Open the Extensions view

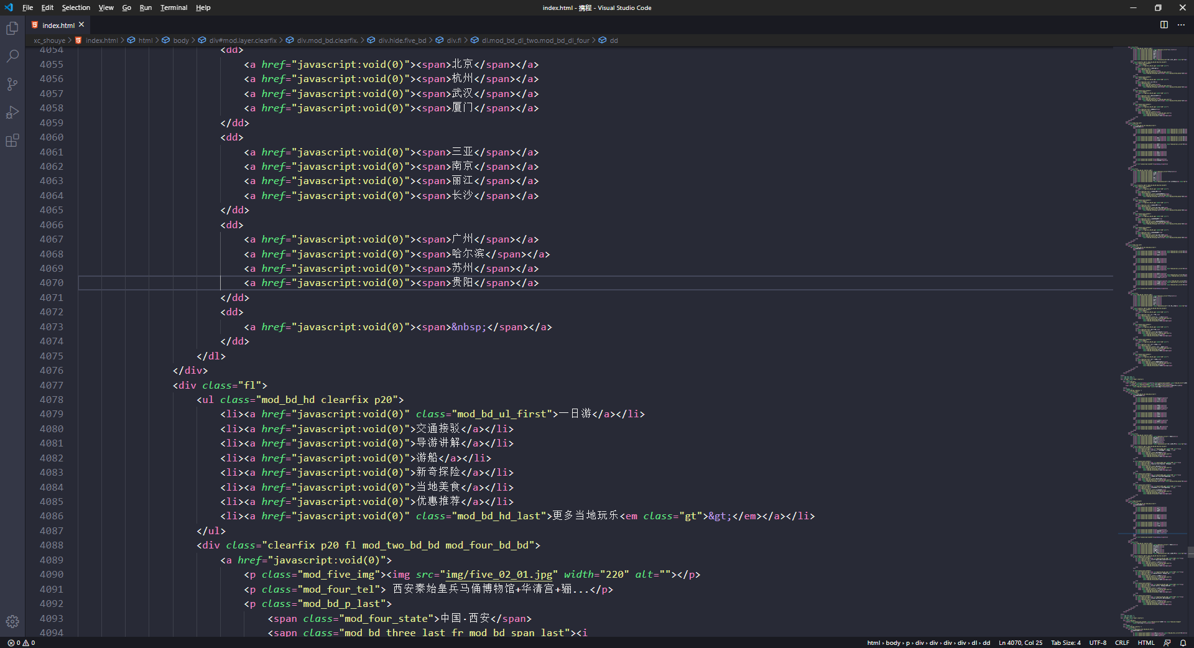pyautogui.click(x=12, y=140)
